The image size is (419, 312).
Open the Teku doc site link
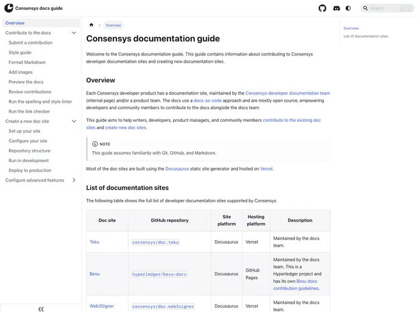click(x=94, y=242)
